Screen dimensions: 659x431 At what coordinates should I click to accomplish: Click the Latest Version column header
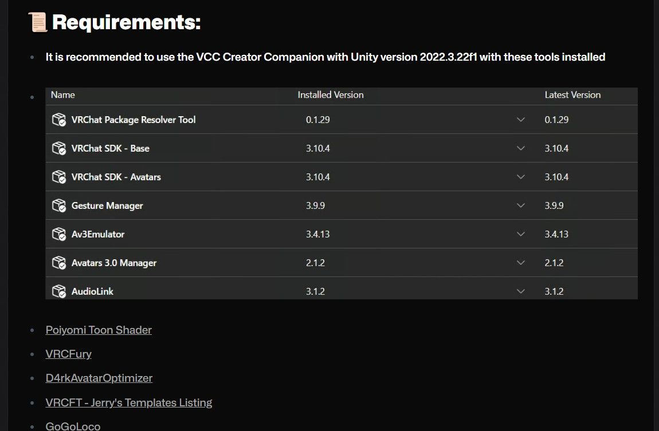[572, 95]
